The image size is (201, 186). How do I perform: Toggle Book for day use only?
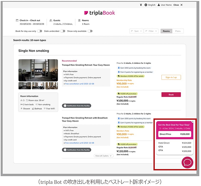tap(40, 31)
